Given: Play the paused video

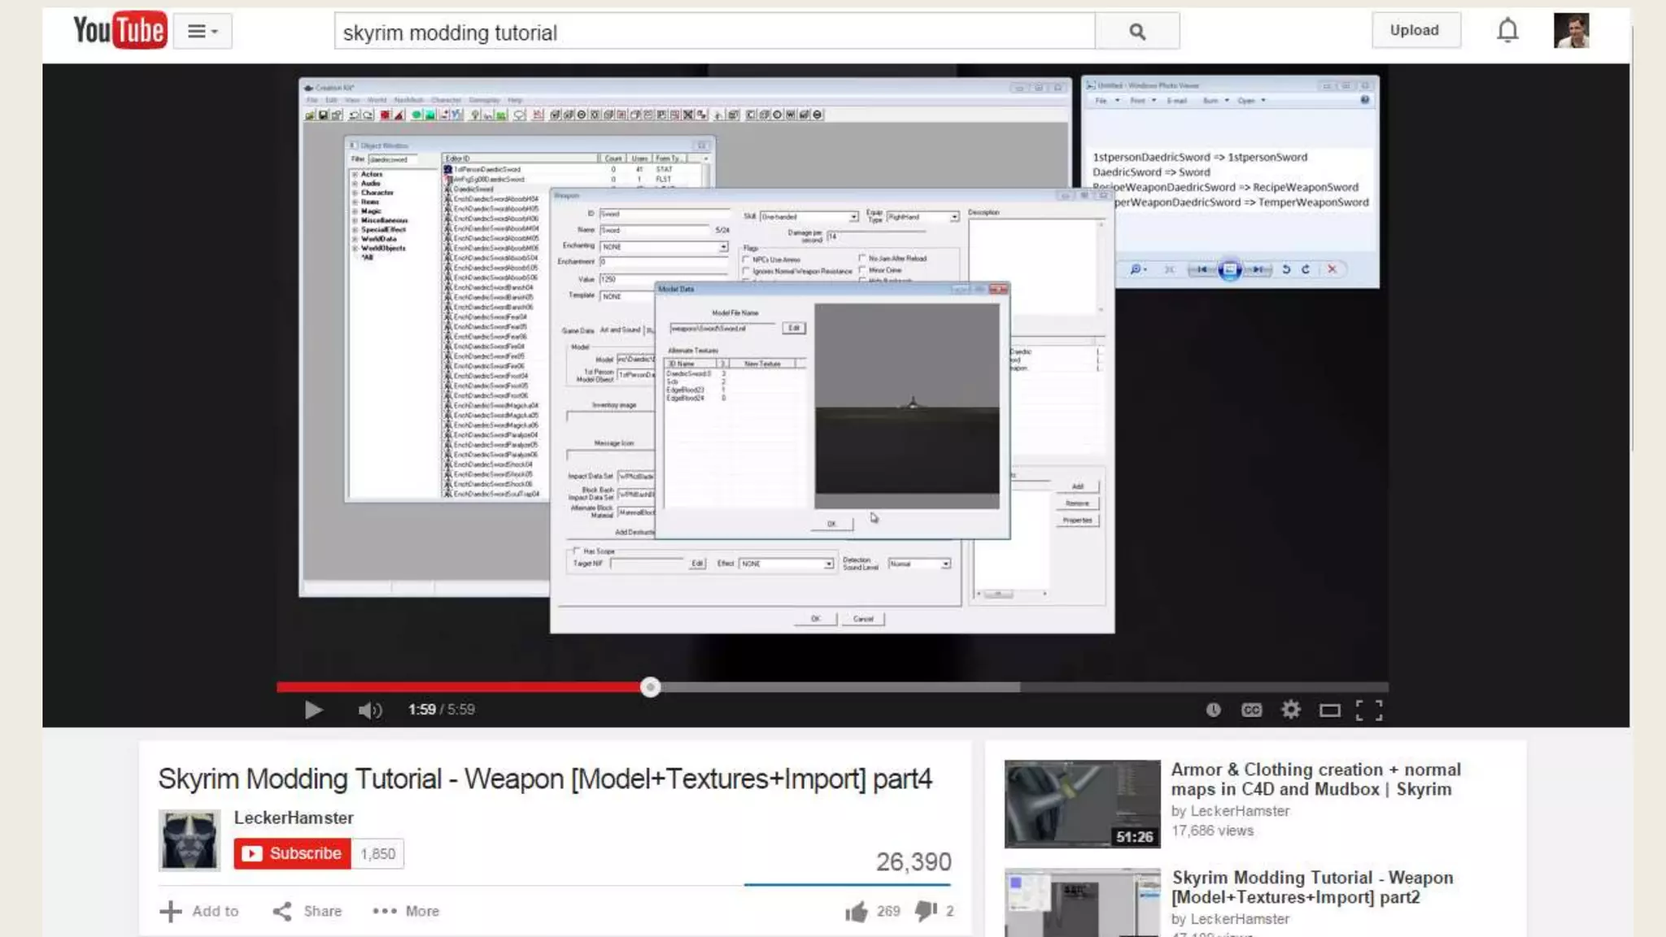Looking at the screenshot, I should click(313, 710).
